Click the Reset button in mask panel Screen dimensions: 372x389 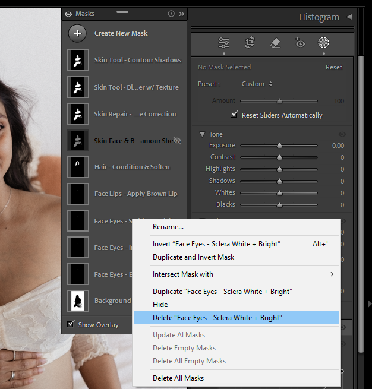pyautogui.click(x=333, y=67)
